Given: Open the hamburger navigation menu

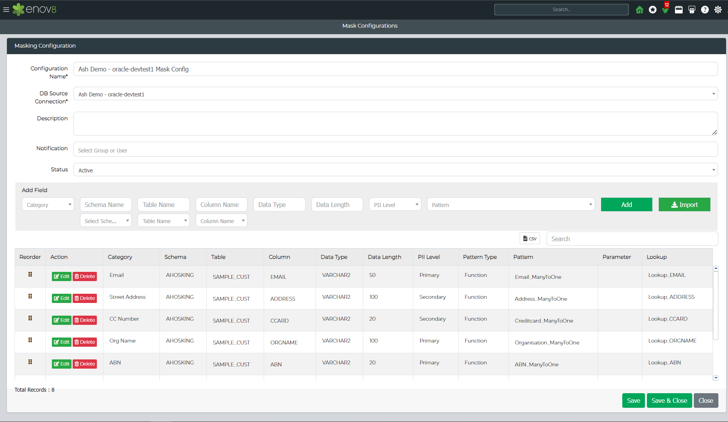Looking at the screenshot, I should (x=6, y=10).
